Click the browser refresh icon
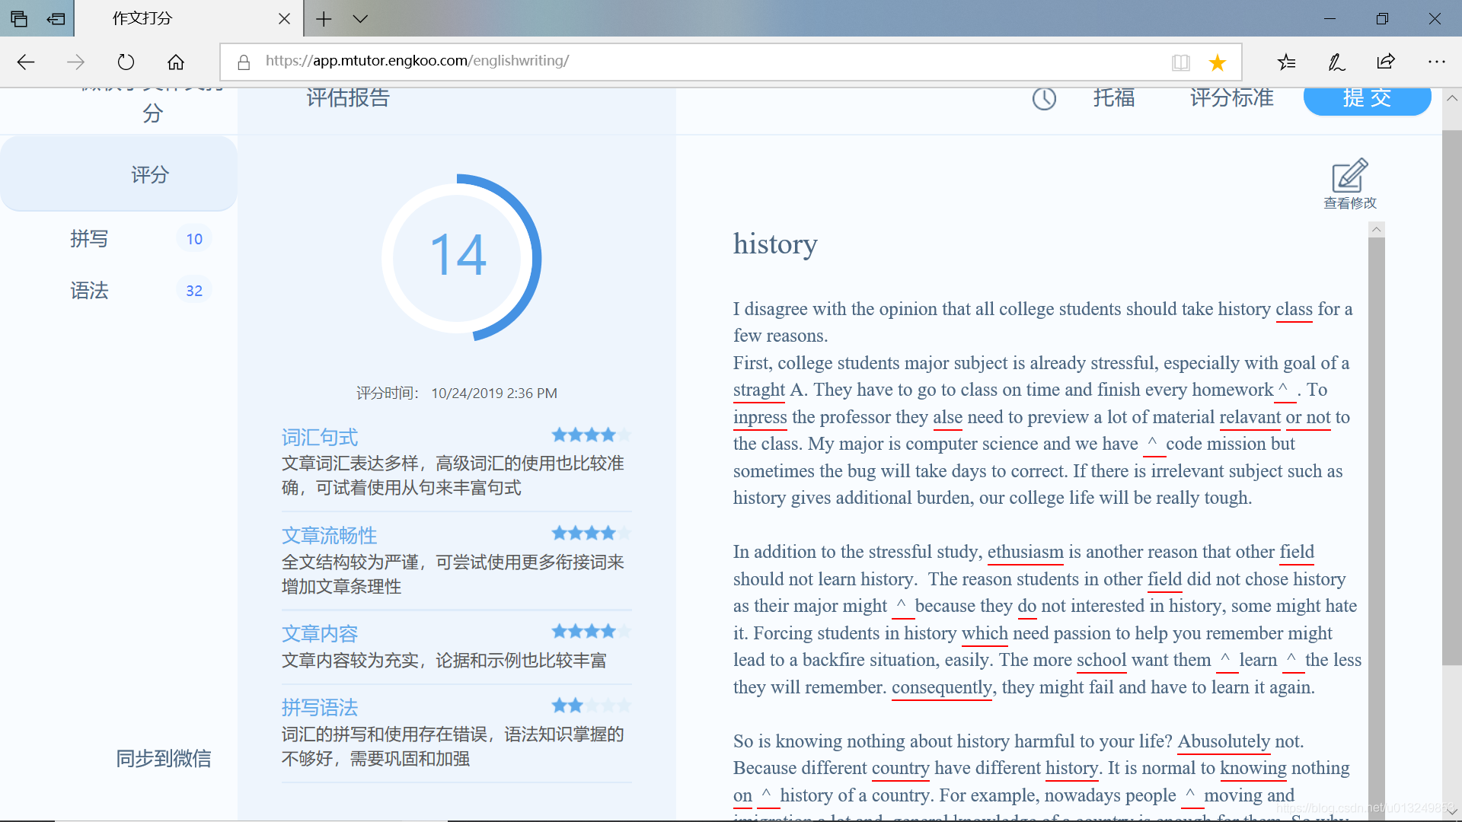 pos(126,62)
